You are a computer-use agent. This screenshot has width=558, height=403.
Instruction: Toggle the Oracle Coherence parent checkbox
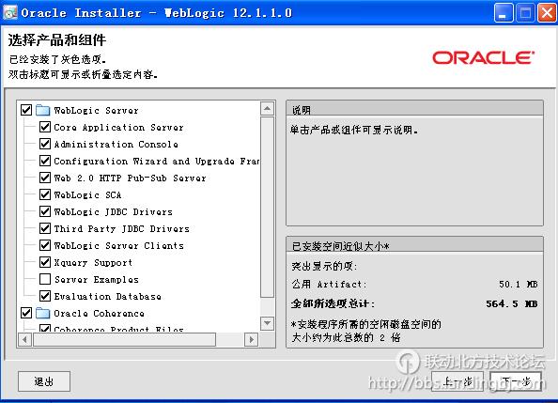(26, 313)
